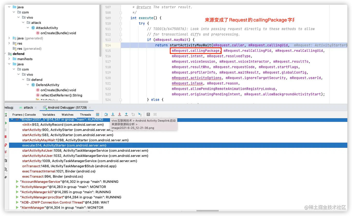352x216 pixels.
Task: Toggle code folding at line 513
Action: click(x=121, y=40)
